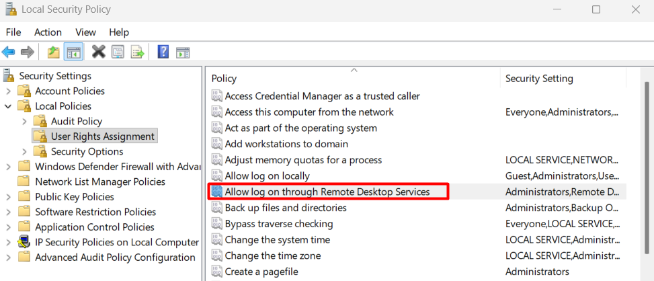
Task: Expand the Public Key Policies node
Action: tap(8, 197)
